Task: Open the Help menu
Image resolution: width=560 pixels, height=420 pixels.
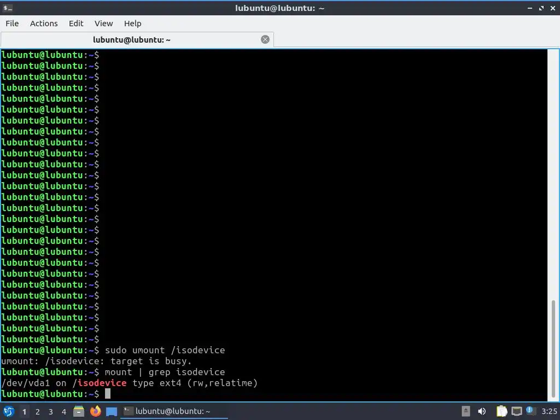Action: pos(132,24)
